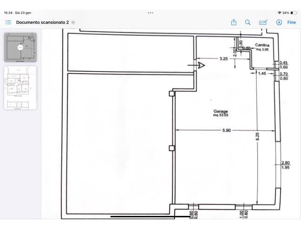Viewport: 301px width, 229px height.
Task: Select the second page thumbnail
Action: [x=20, y=88]
